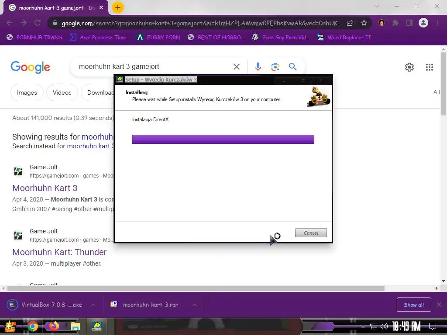Click the Chrome back arrow
Viewport: 447px width, 335px height.
(x=10, y=23)
